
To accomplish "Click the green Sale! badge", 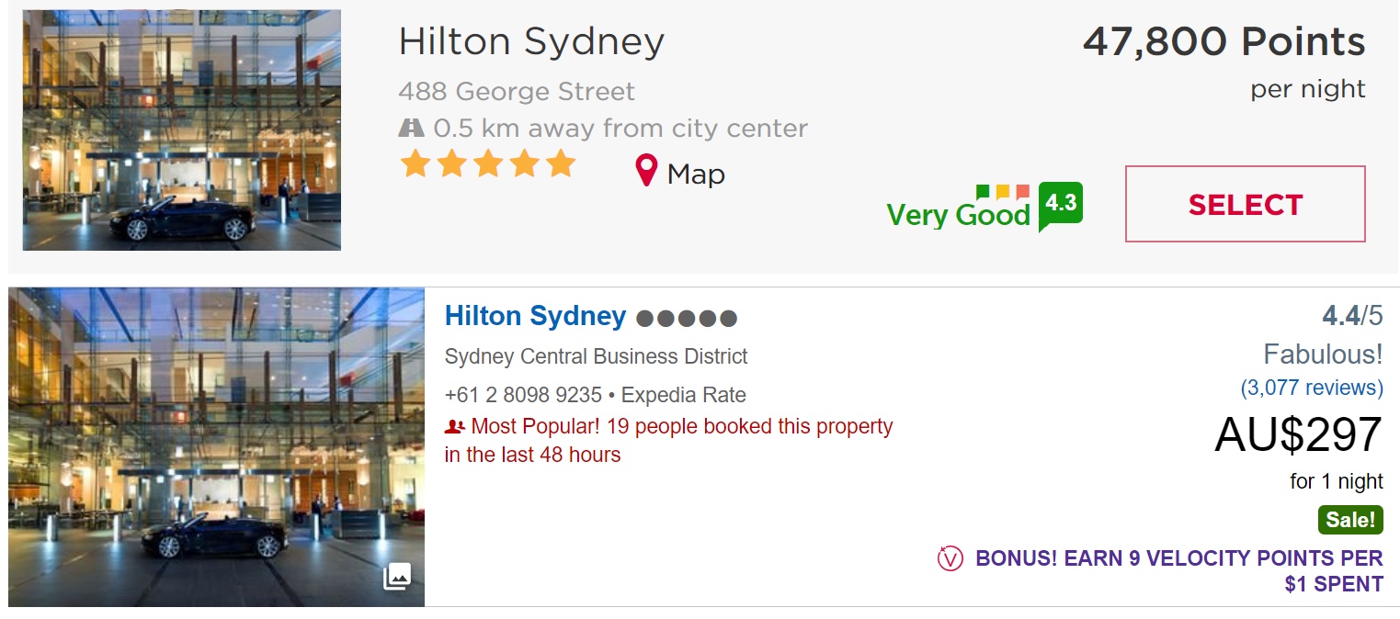I will click(x=1350, y=520).
